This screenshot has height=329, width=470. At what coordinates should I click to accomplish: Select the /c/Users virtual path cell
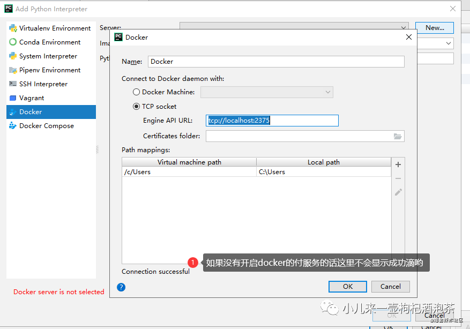(189, 171)
